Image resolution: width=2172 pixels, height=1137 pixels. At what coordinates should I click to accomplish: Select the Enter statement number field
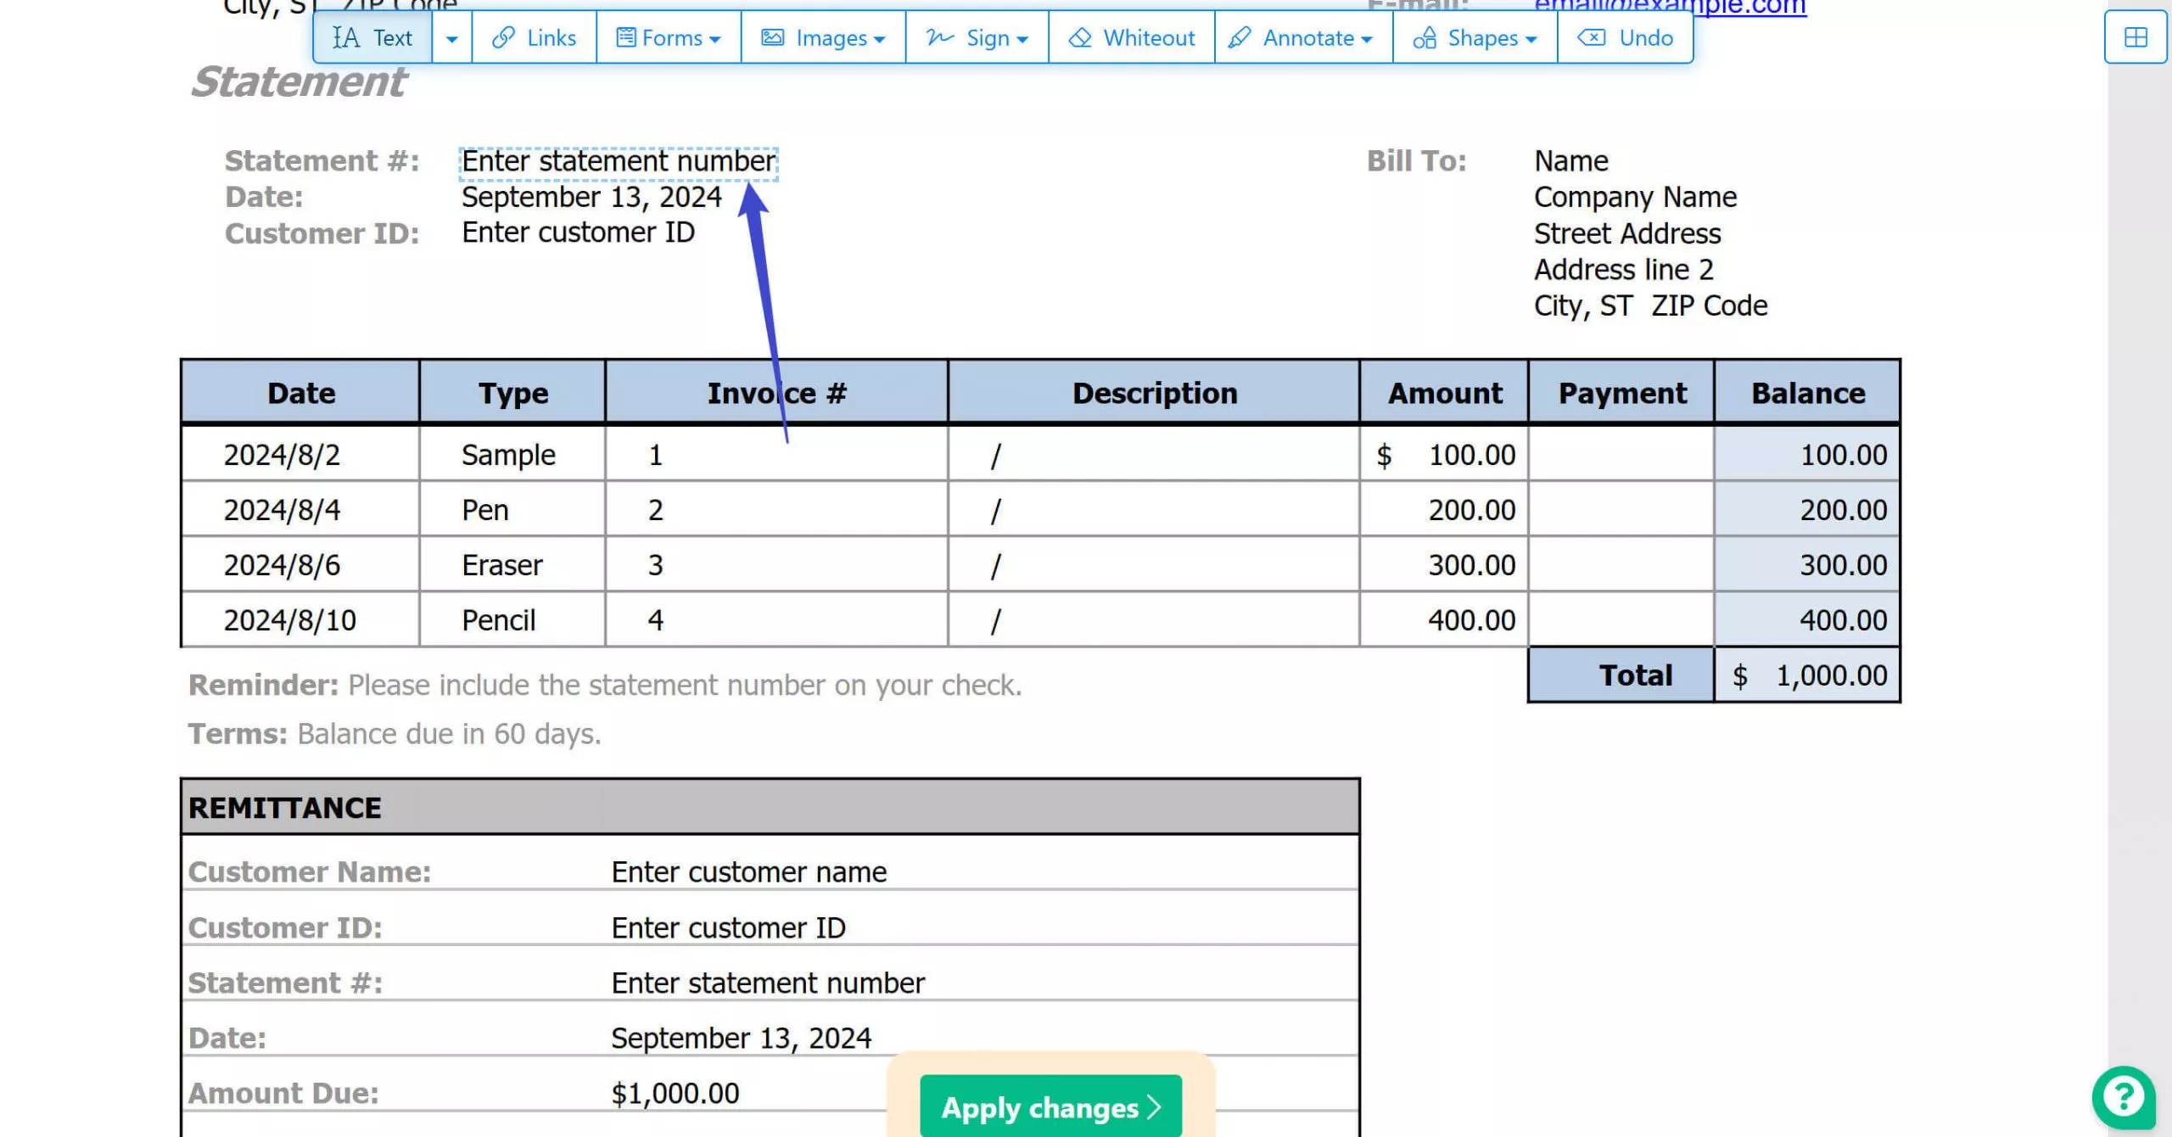tap(618, 161)
